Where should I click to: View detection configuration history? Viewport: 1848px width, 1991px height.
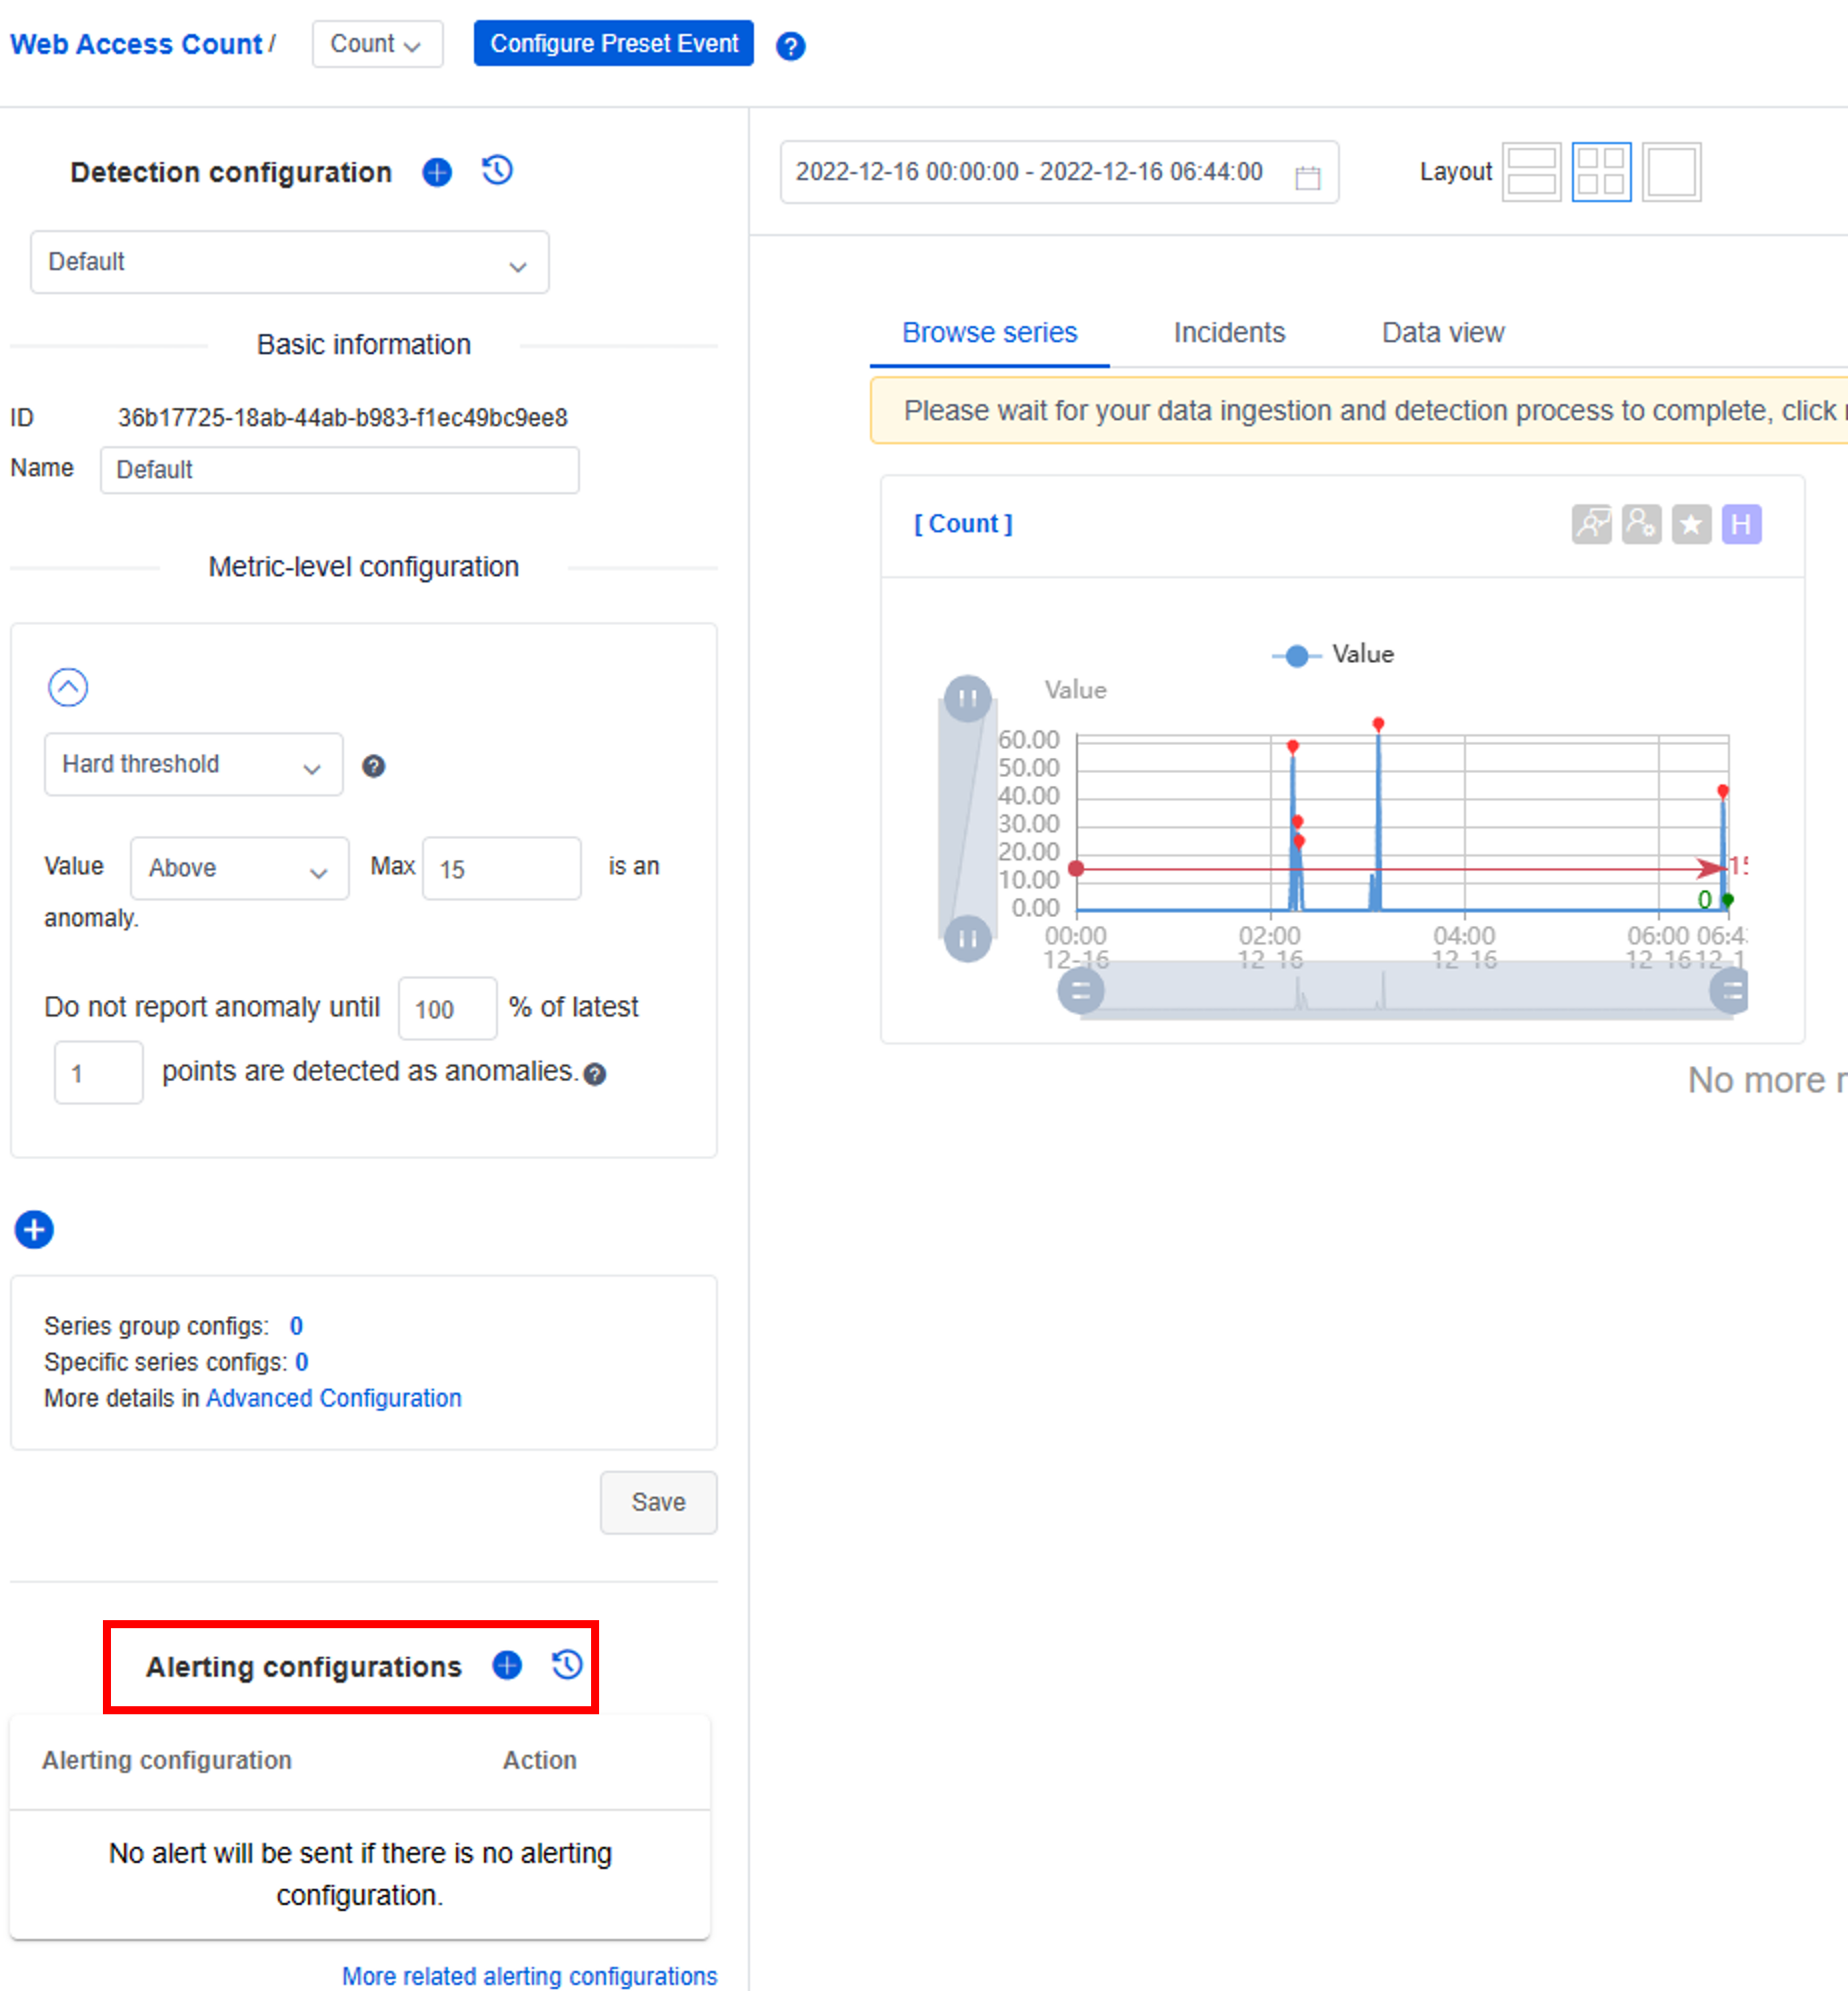tap(497, 171)
